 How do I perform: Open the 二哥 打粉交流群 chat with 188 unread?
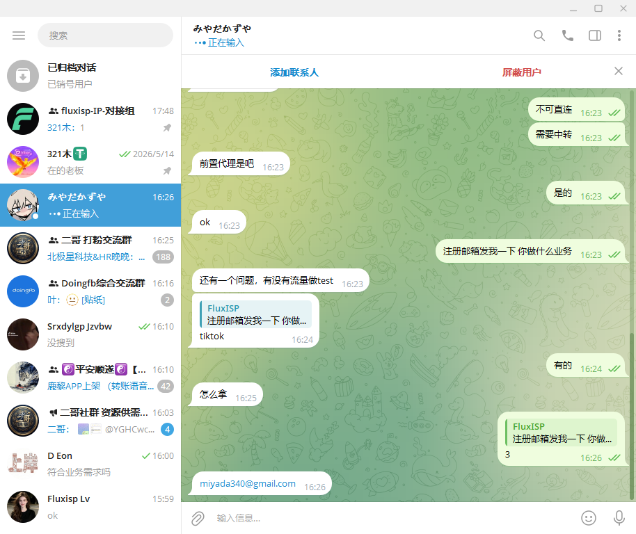90,248
